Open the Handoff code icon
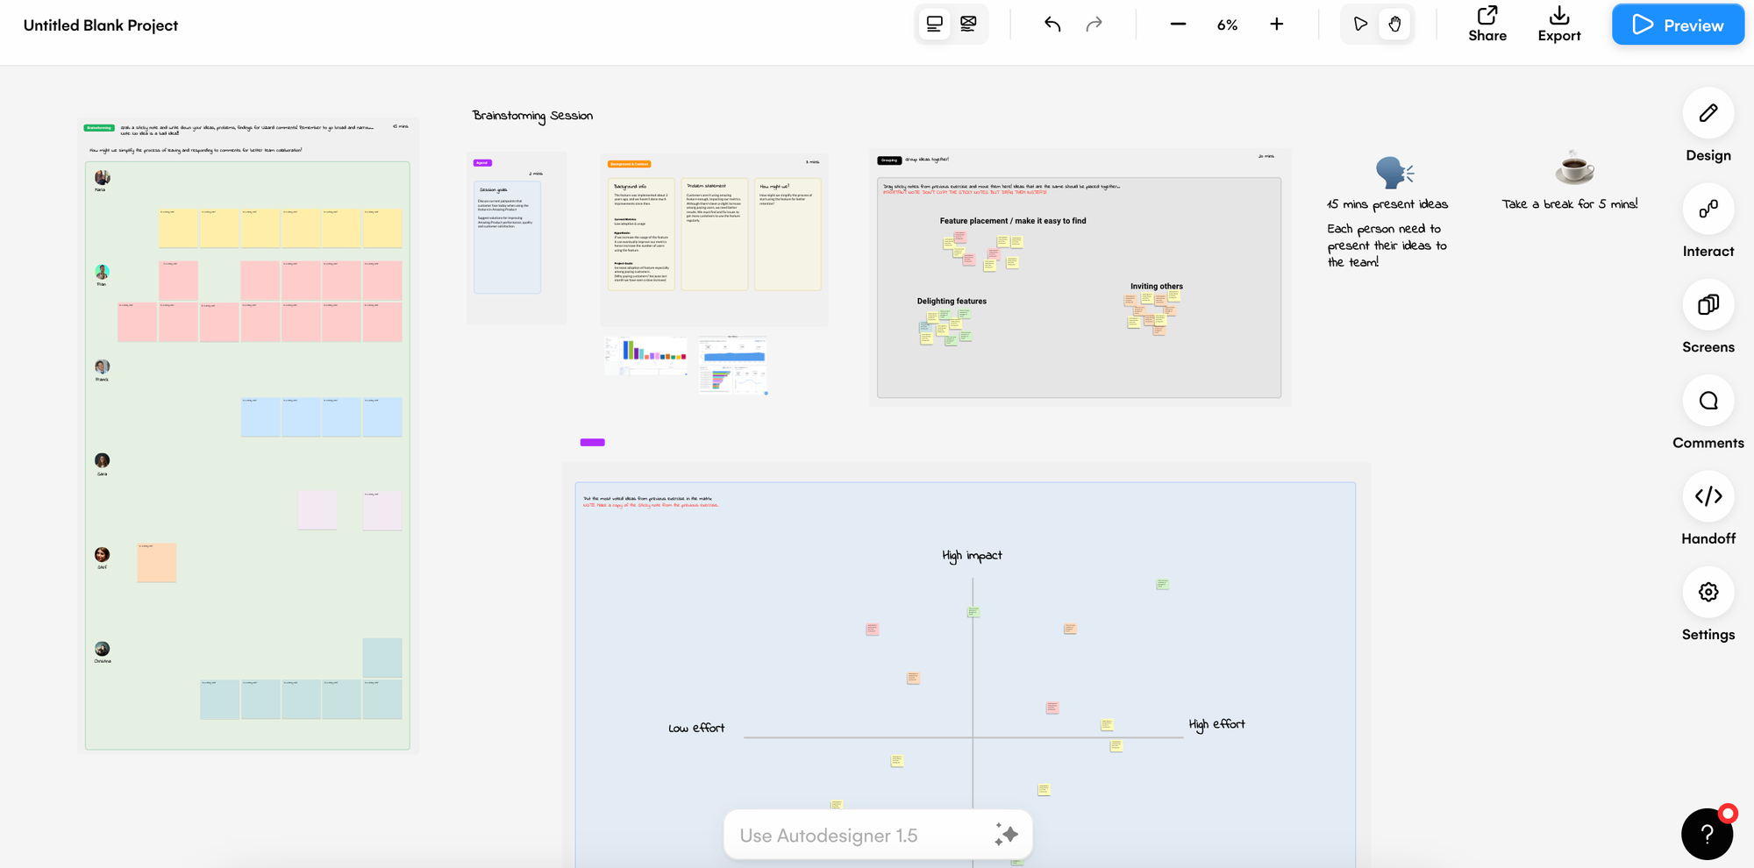 (x=1708, y=496)
